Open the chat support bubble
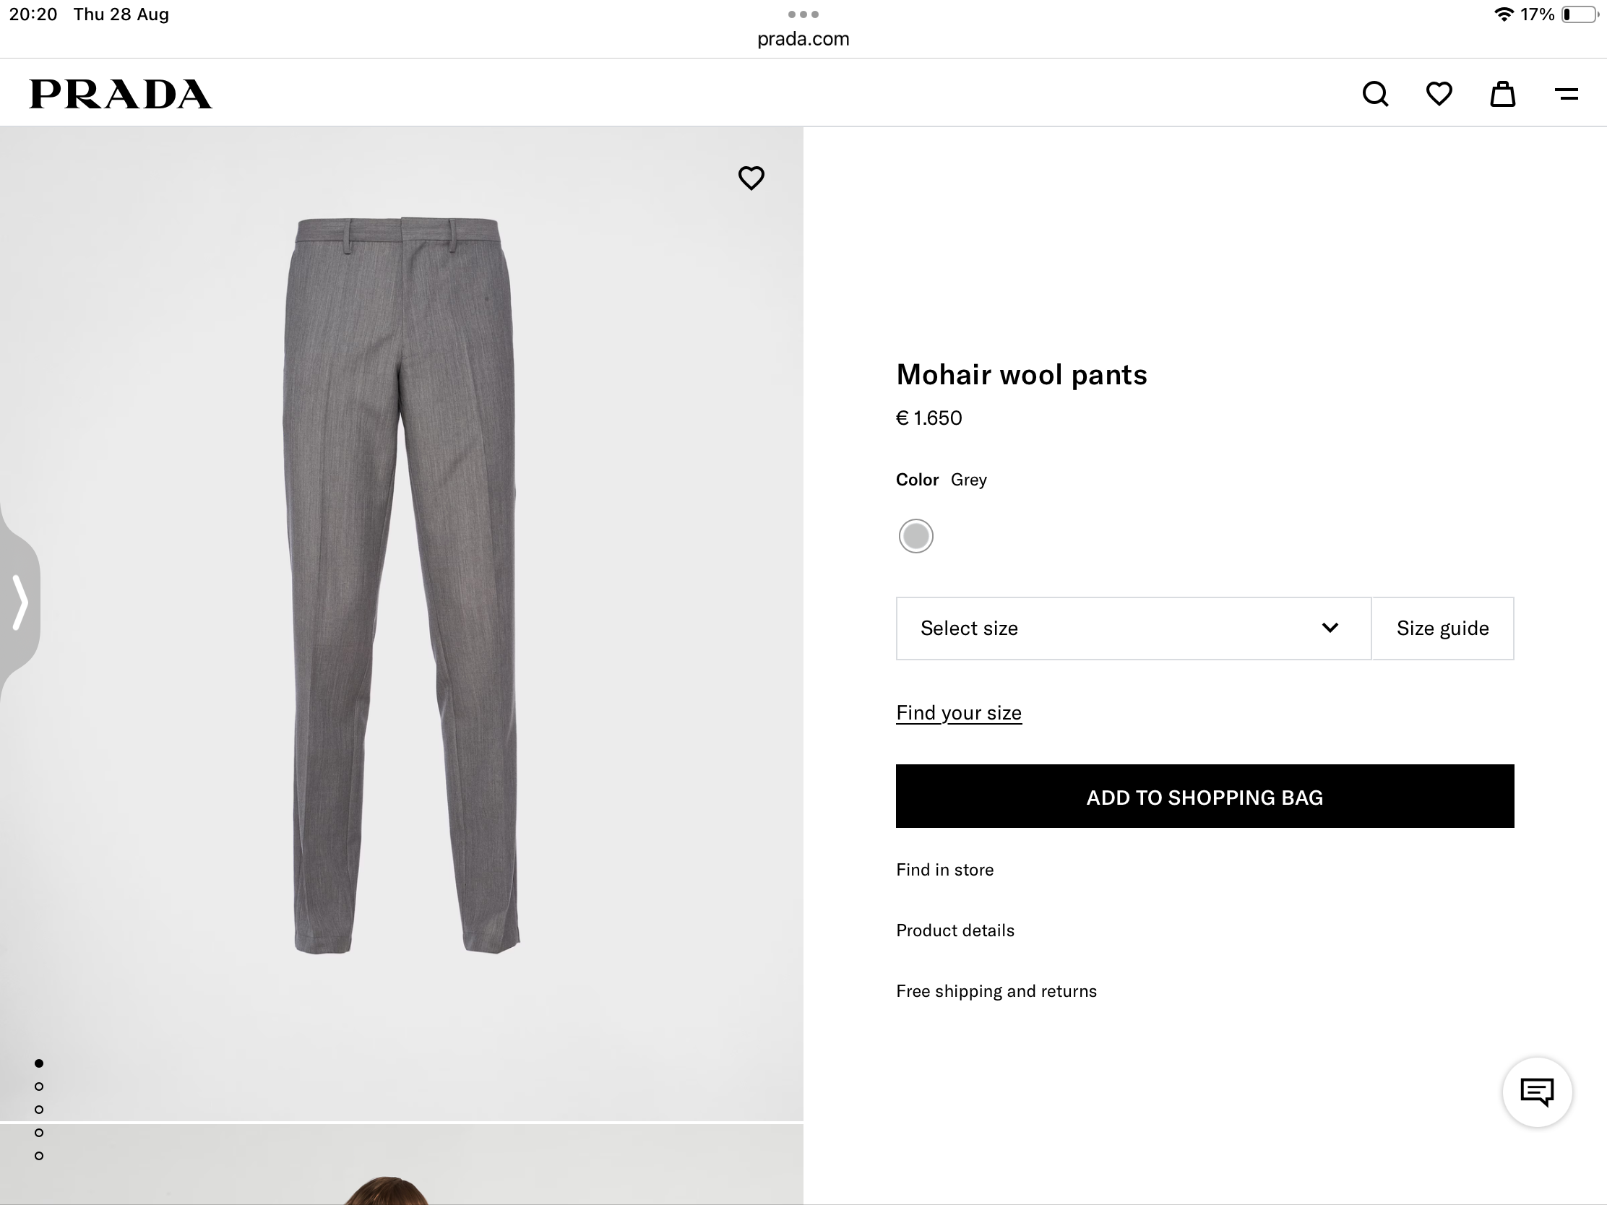The height and width of the screenshot is (1205, 1607). click(1537, 1092)
